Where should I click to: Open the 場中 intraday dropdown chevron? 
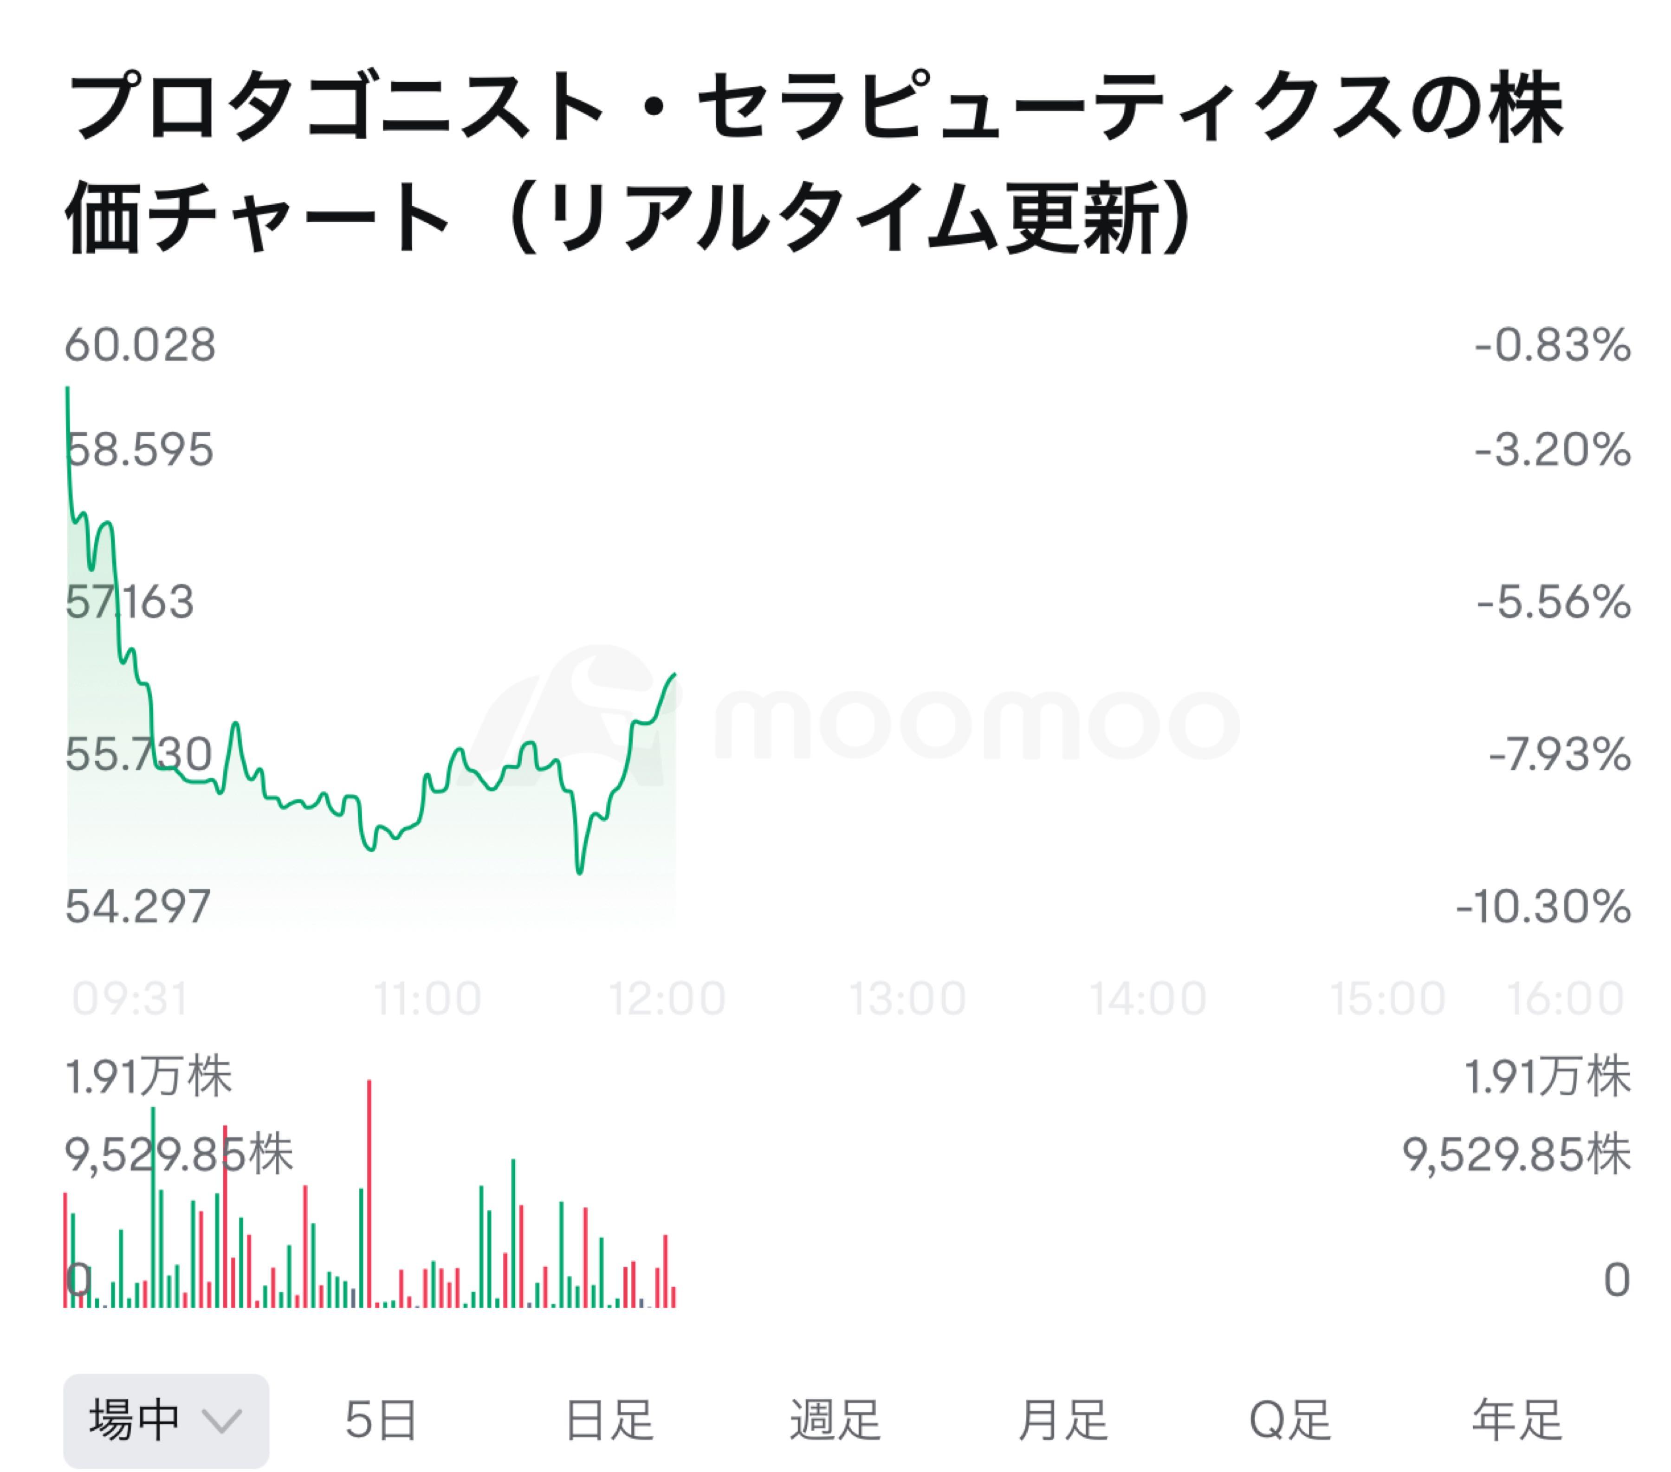pos(221,1420)
